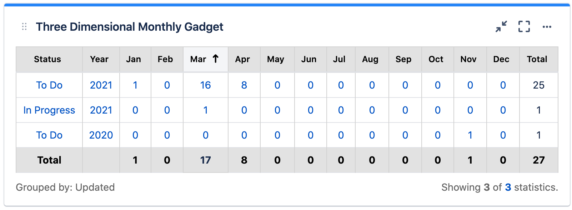The width and height of the screenshot is (572, 210).
Task: Click the 17 total link under Mar
Action: coord(206,160)
